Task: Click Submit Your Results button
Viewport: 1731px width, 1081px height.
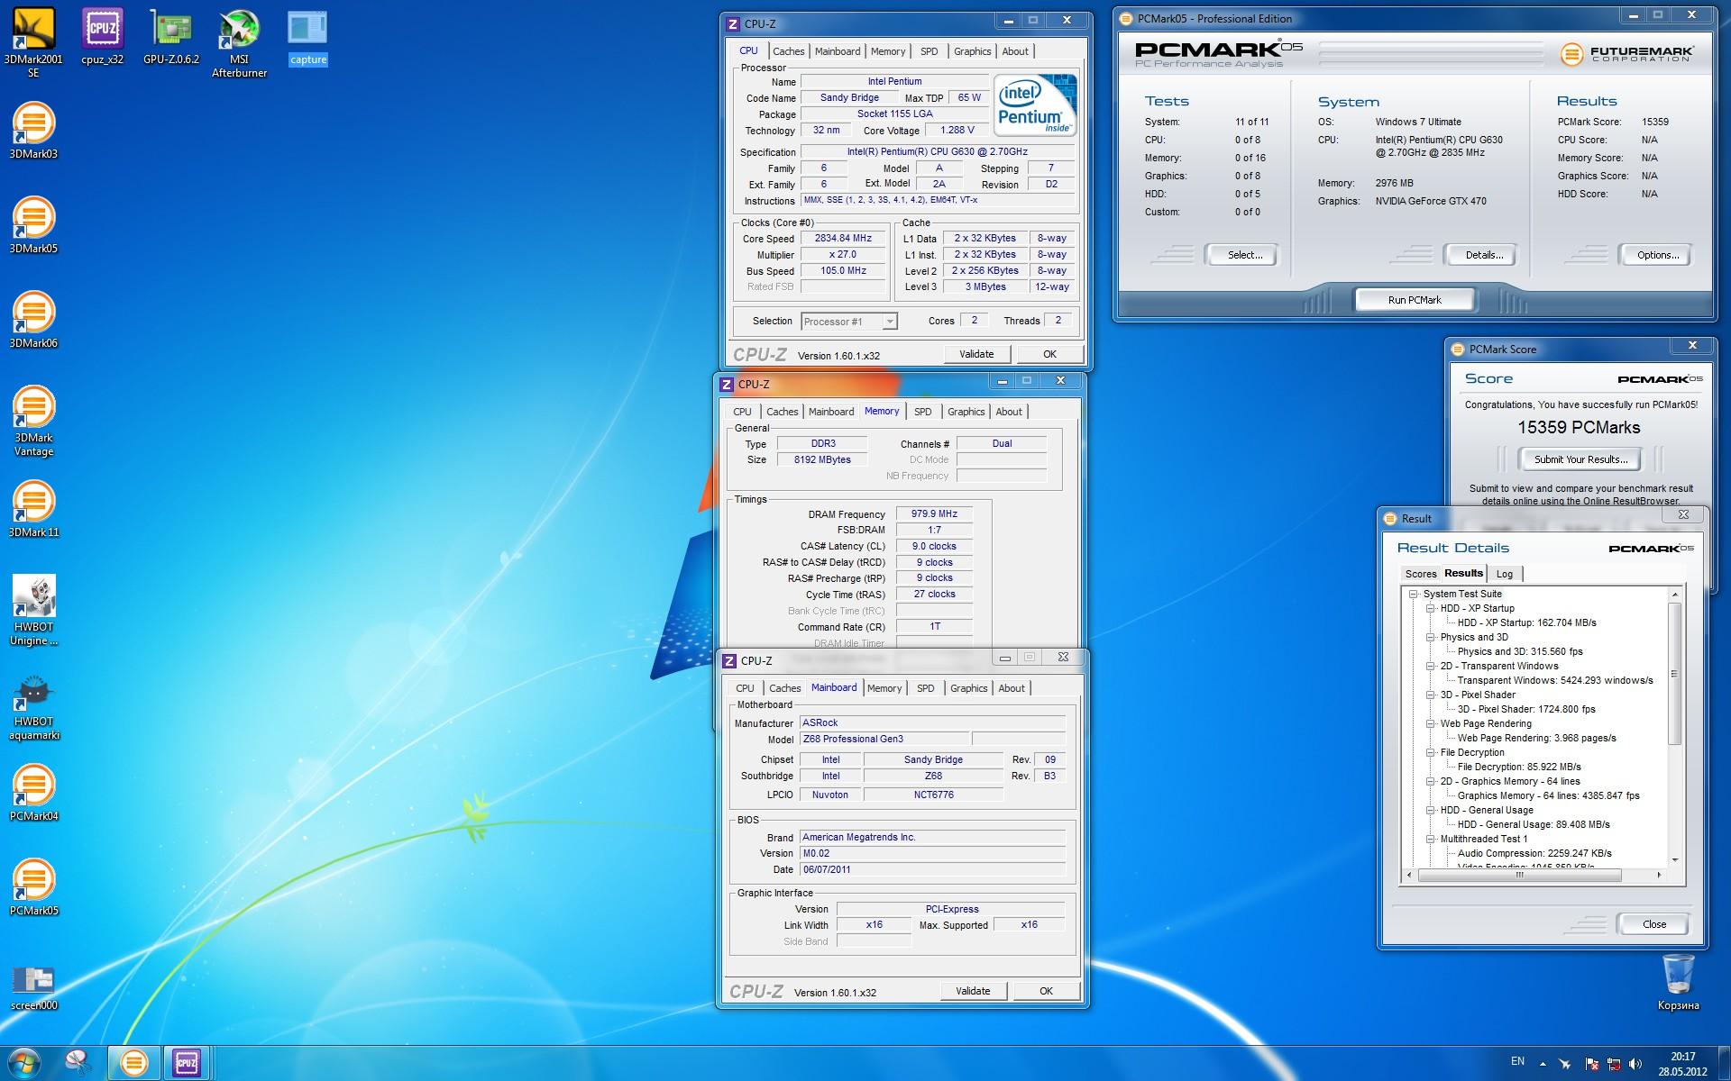Action: click(x=1580, y=459)
